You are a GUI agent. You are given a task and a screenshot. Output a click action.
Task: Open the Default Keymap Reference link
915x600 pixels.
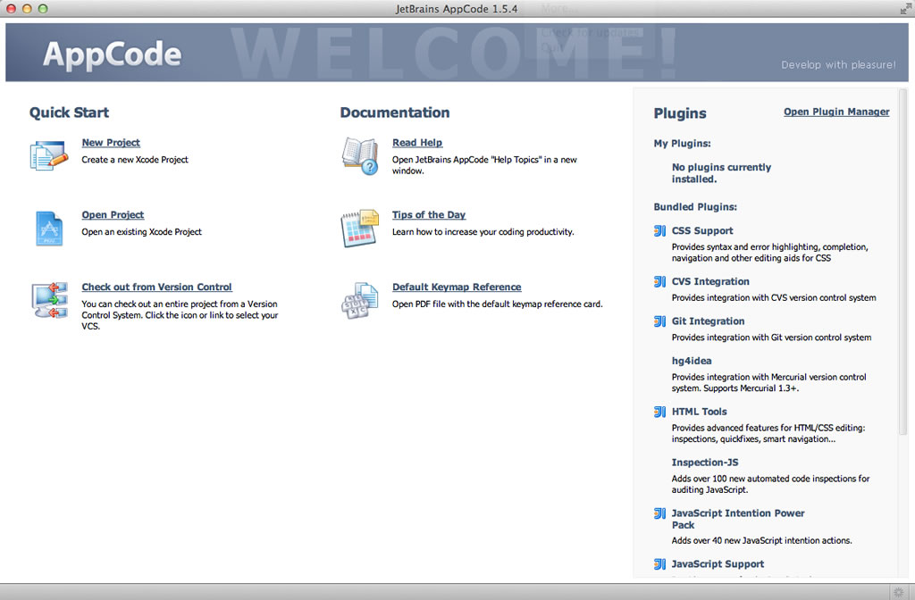coord(457,287)
